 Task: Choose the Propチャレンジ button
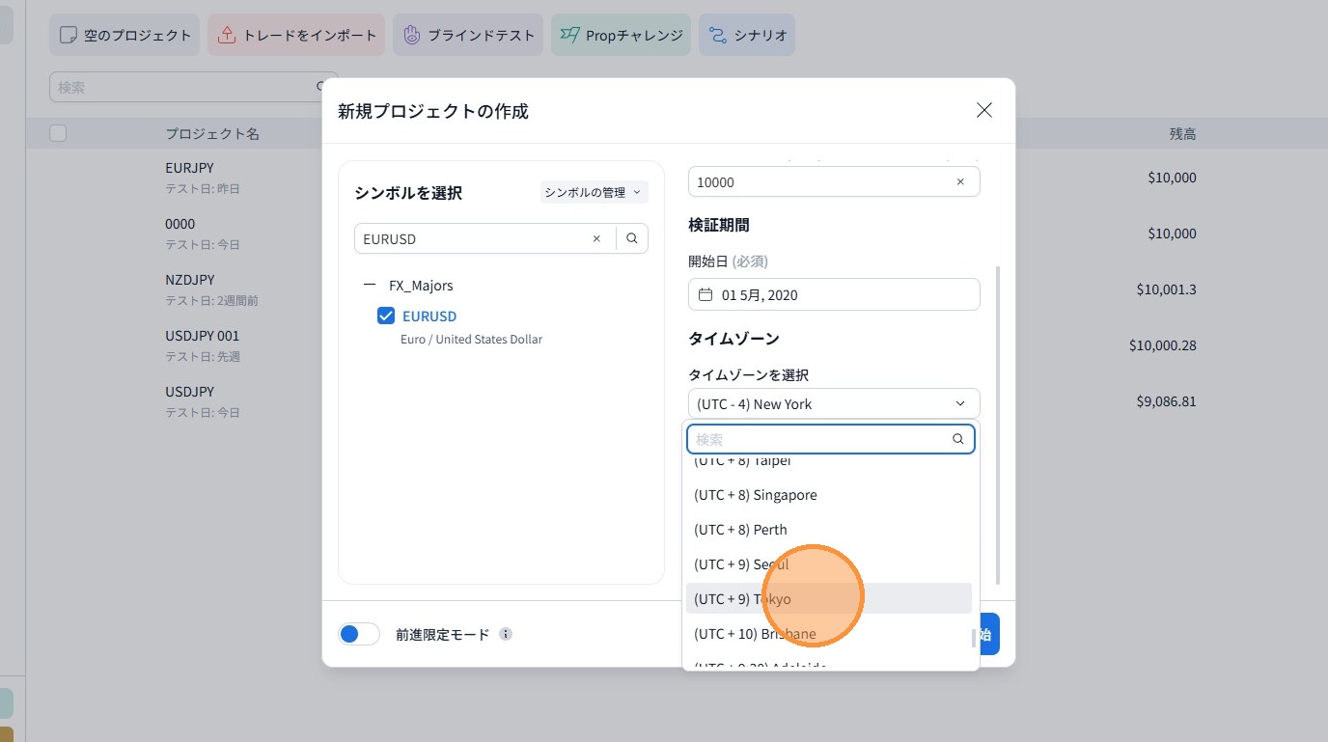[621, 35]
